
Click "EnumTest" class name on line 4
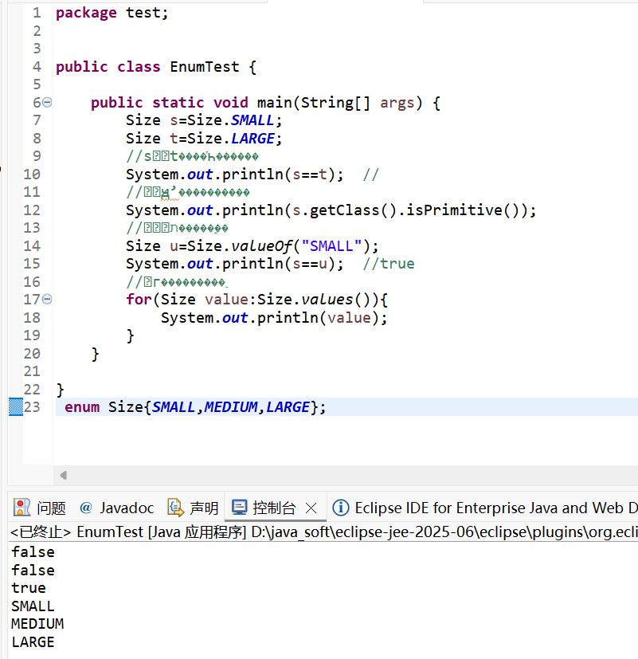(205, 67)
